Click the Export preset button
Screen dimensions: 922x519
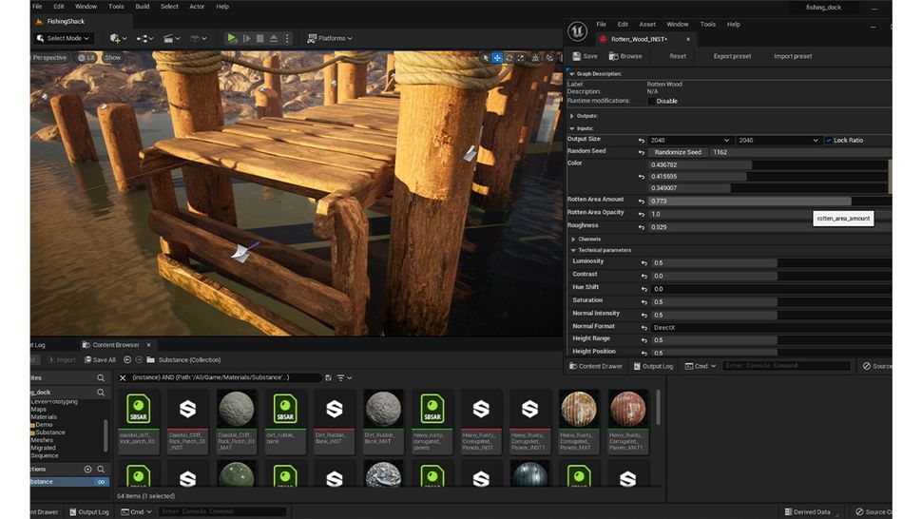point(732,56)
